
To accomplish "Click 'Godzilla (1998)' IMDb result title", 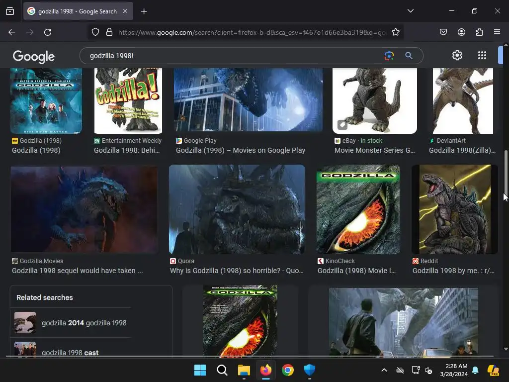I will (x=36, y=150).
